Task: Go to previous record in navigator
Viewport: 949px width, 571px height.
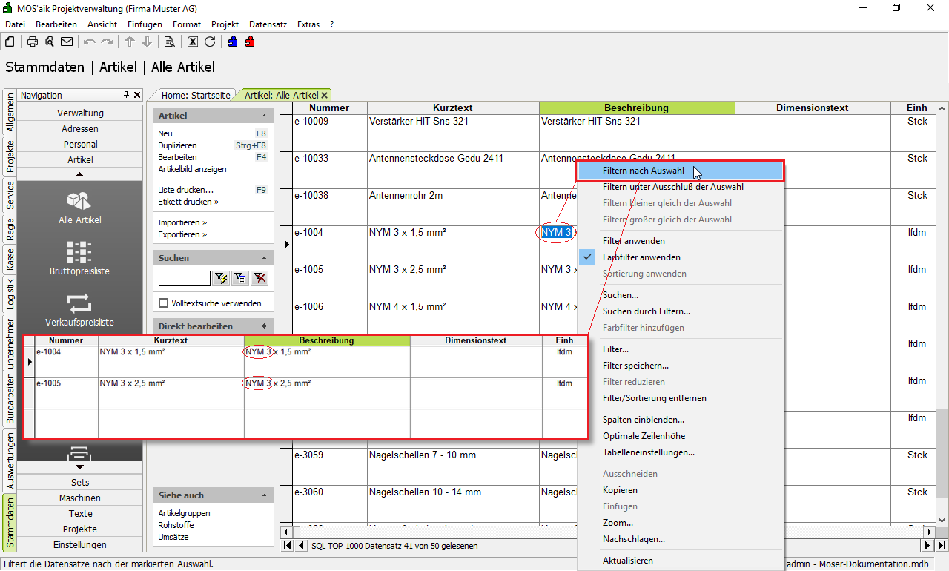Action: click(x=301, y=546)
